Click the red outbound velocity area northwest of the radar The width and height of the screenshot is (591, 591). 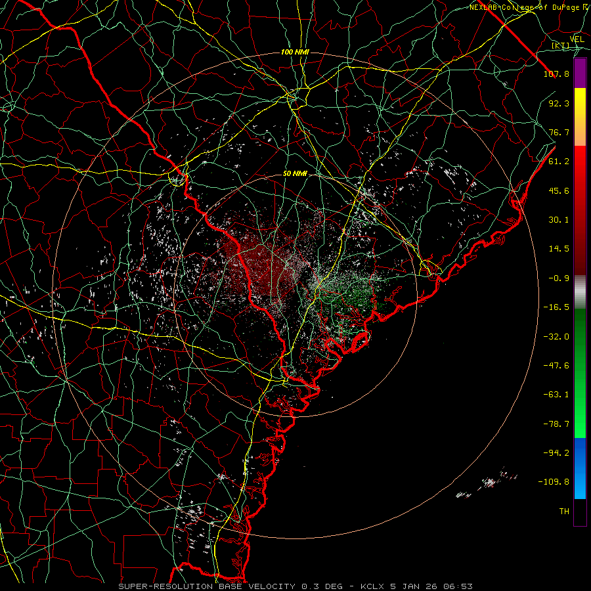[260, 264]
